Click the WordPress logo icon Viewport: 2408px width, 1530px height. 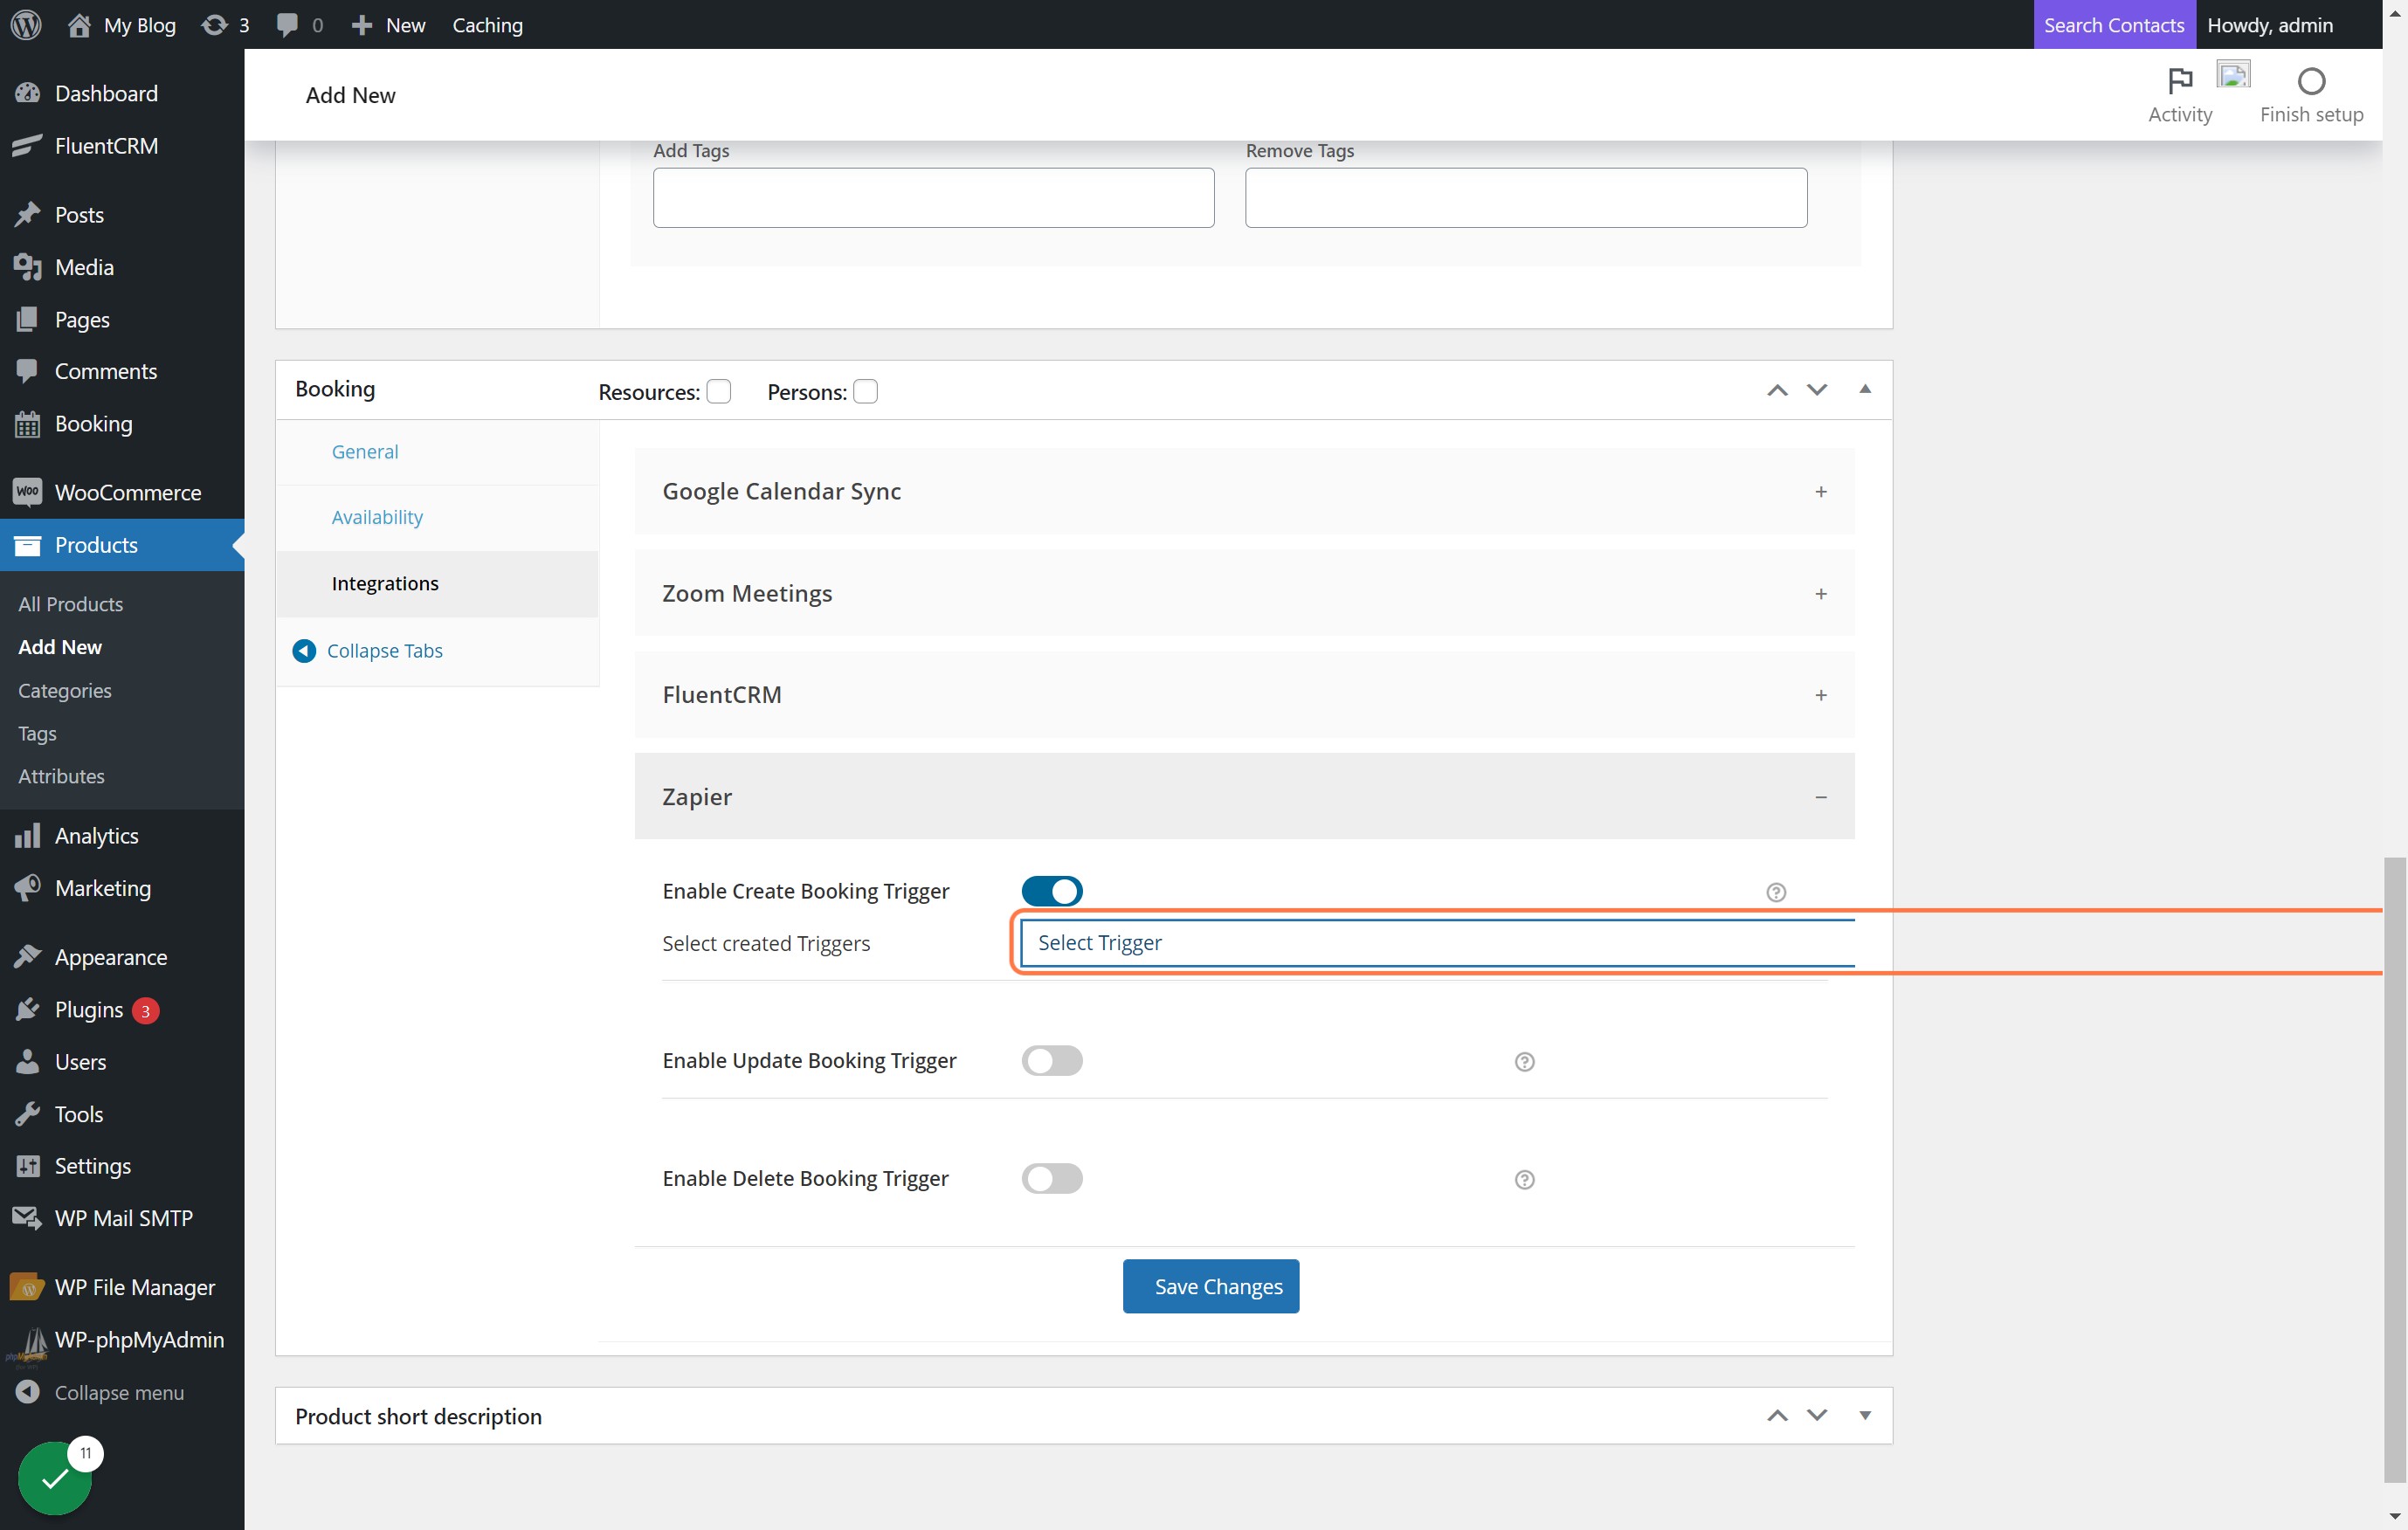tap(26, 25)
